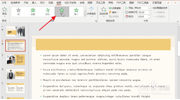
Task: Open the File menu
Action: [x=4, y=3]
